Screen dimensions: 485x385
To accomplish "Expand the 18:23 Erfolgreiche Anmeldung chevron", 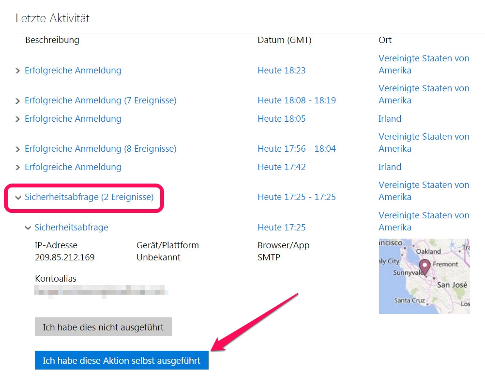I will pyautogui.click(x=18, y=71).
